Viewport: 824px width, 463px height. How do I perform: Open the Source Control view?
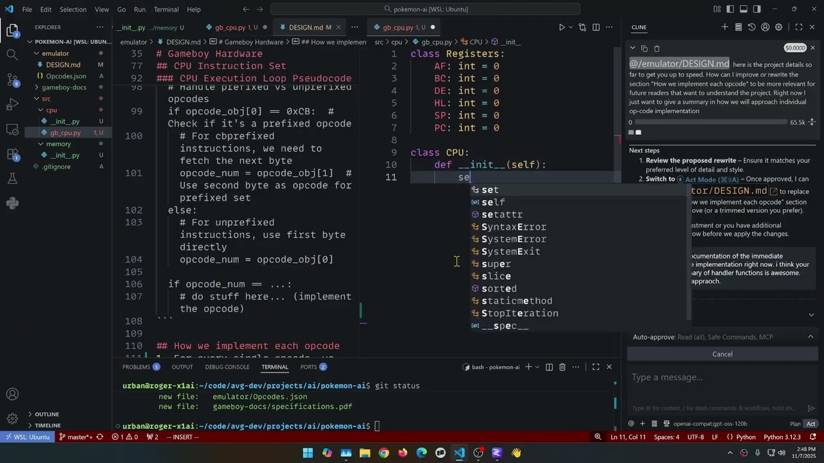12,80
